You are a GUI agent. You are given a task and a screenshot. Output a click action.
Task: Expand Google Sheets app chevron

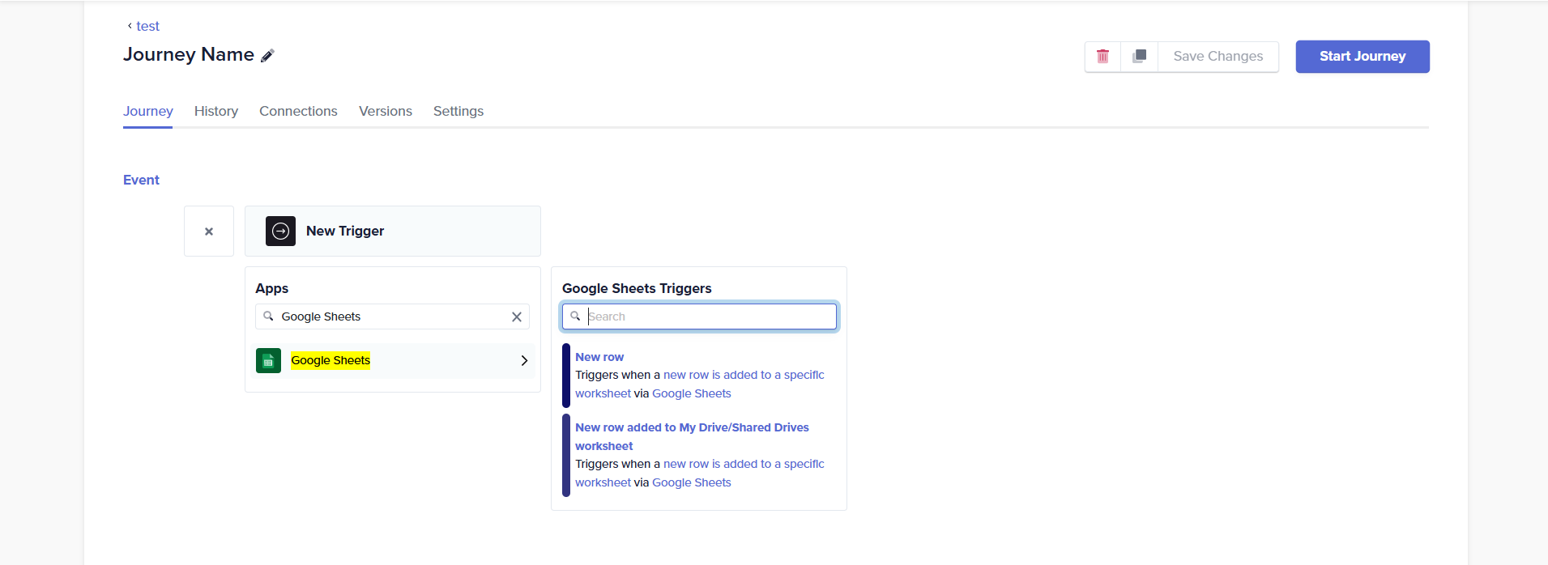point(524,361)
